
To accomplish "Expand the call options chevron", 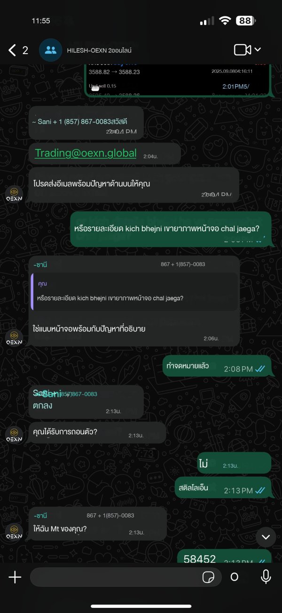I will (x=258, y=50).
